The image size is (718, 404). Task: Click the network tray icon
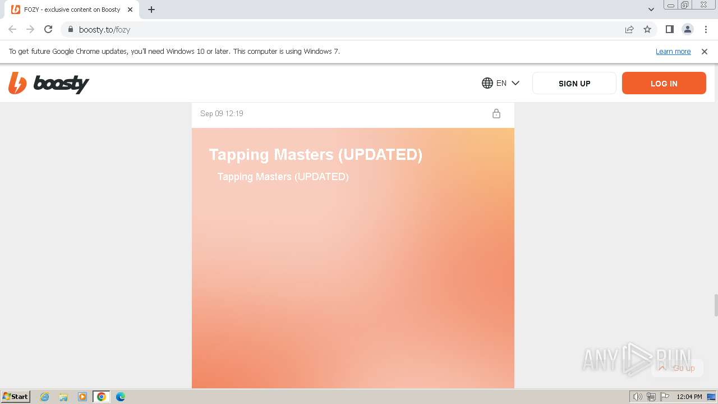(651, 397)
